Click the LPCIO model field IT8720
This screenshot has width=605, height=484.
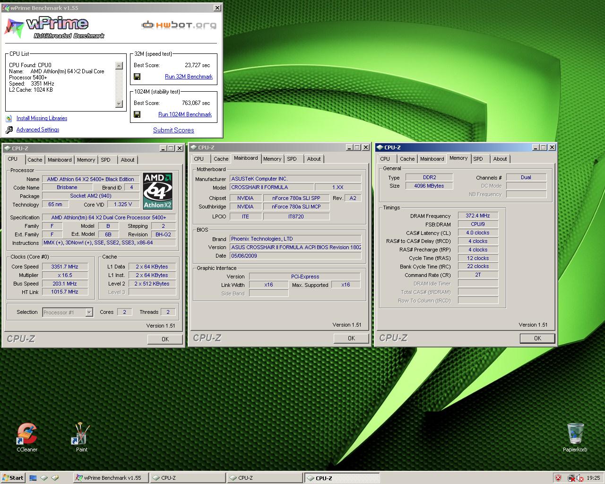(296, 216)
